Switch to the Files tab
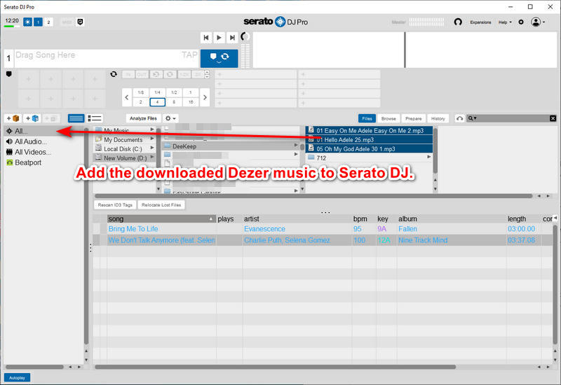 [367, 118]
